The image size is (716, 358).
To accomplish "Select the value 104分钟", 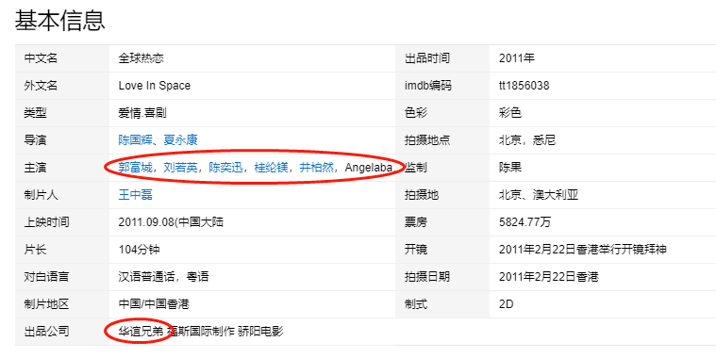I will point(139,250).
